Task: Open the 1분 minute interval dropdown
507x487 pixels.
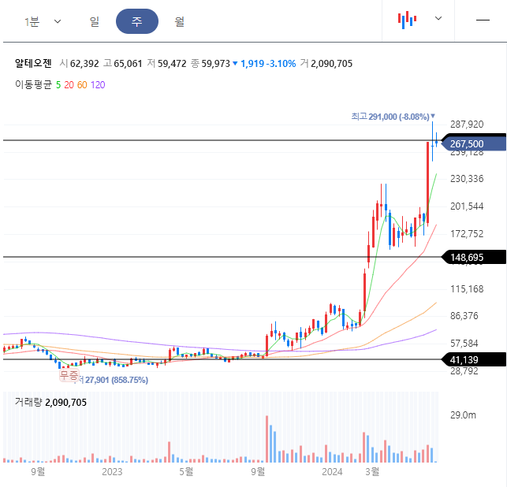Action: click(43, 21)
